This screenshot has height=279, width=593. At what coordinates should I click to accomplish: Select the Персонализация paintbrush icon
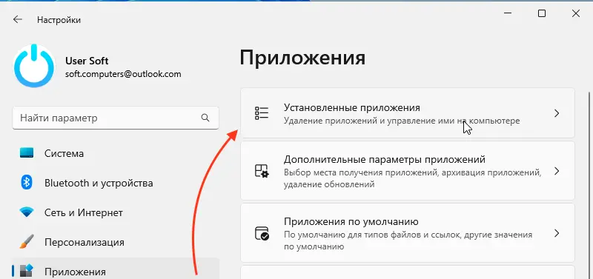[x=27, y=241]
